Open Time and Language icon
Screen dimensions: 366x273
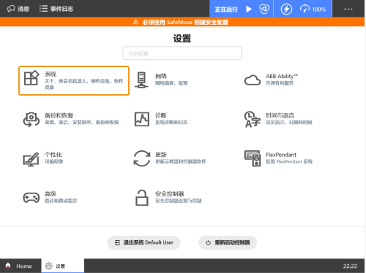[253, 119]
